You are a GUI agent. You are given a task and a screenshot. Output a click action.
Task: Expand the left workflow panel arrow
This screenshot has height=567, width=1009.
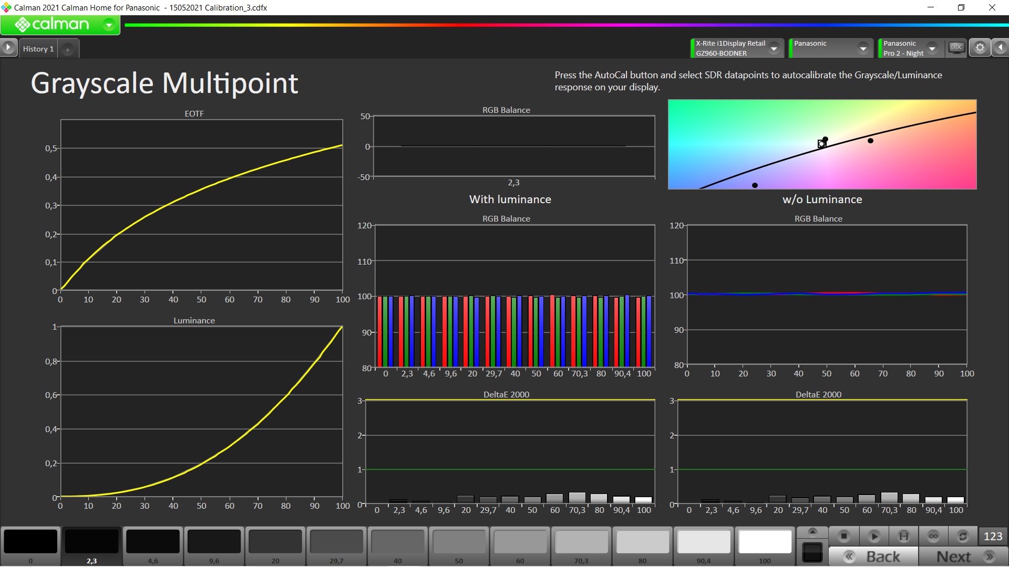8,48
